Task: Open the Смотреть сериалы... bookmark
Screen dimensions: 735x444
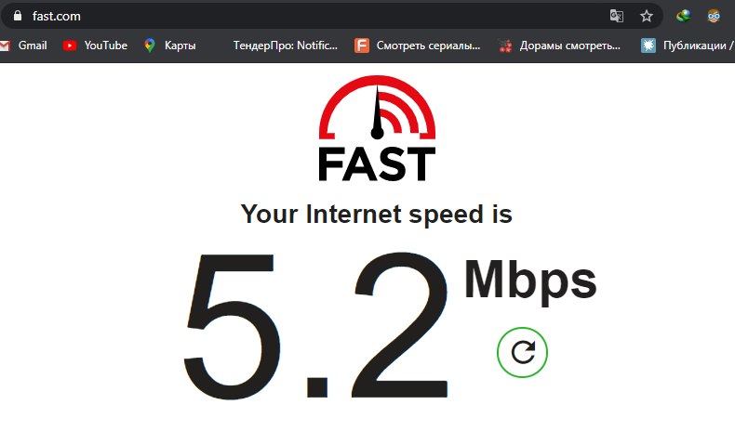Action: [x=417, y=46]
